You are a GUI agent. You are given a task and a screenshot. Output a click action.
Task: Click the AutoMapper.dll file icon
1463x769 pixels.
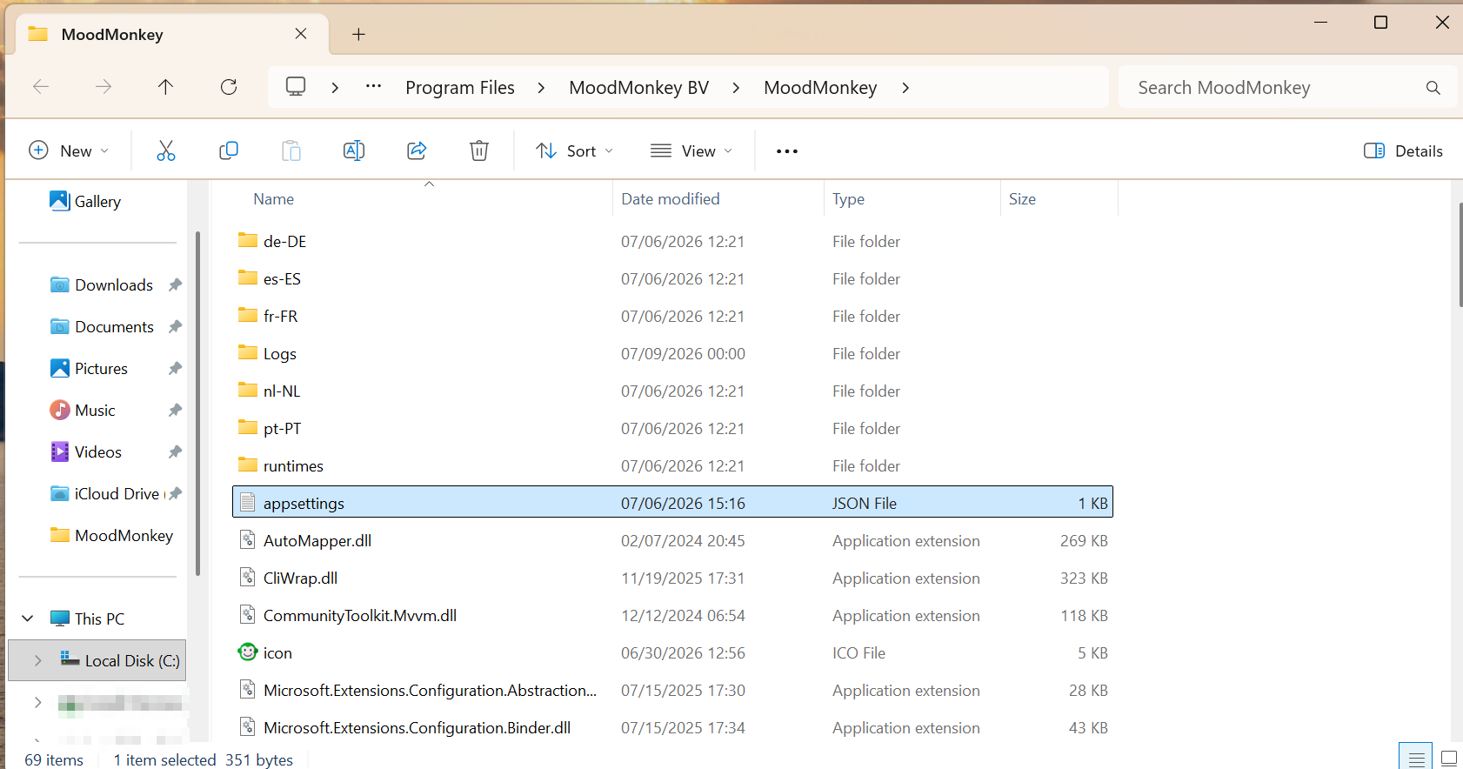coord(248,539)
